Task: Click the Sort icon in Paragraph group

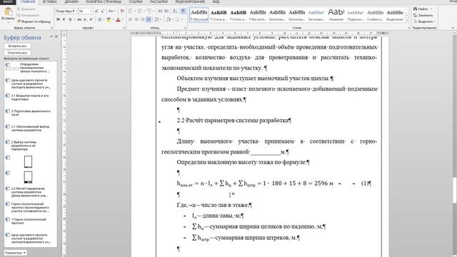Action: click(175, 11)
